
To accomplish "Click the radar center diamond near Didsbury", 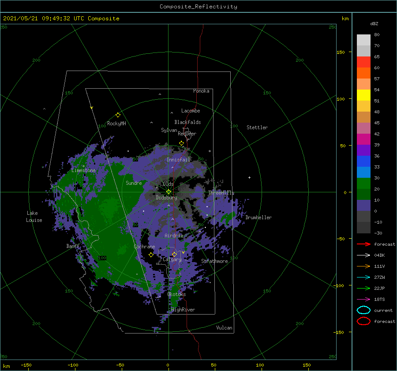I will (x=169, y=192).
